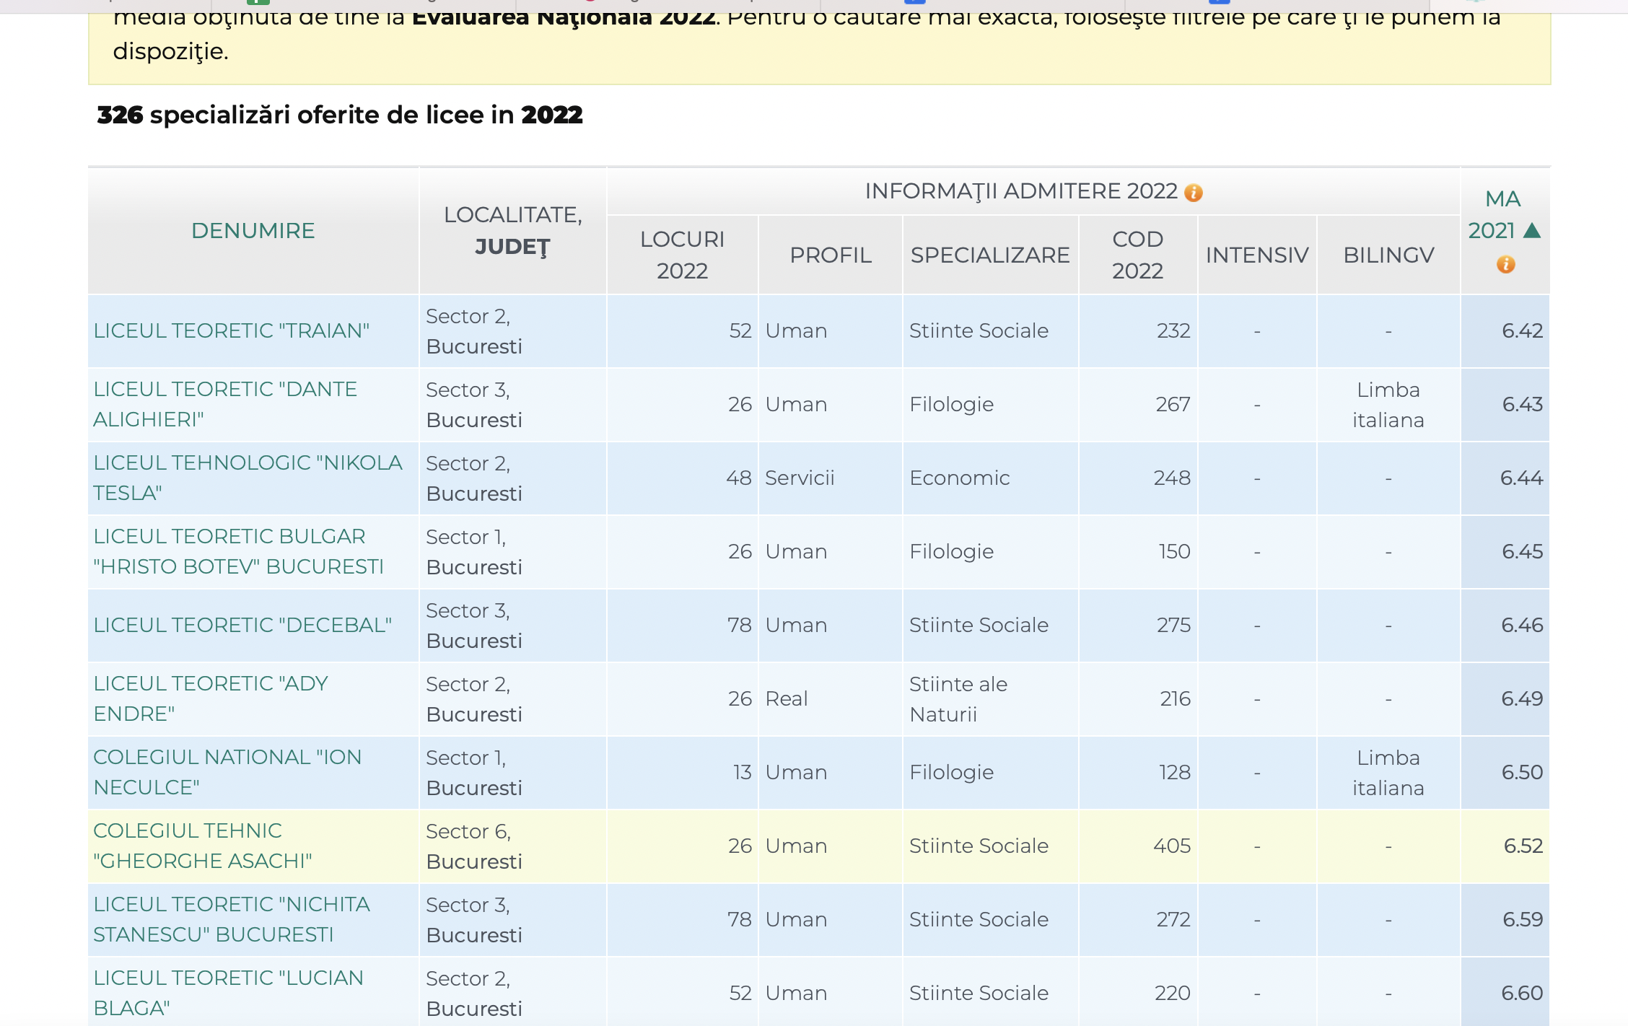Click info icon next to Informații Admitere 2022

(x=1194, y=193)
